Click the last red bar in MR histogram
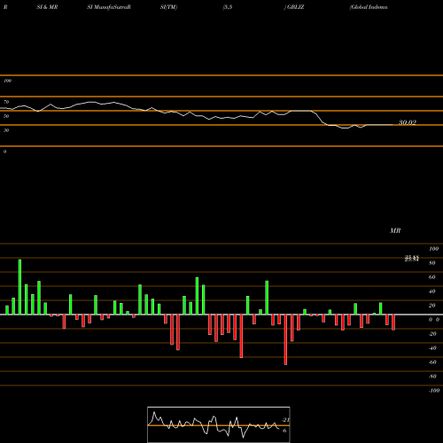 point(393,323)
